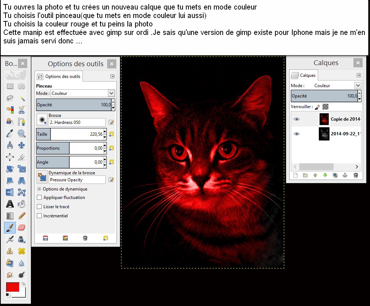370x306 pixels.
Task: Adjust the Proportions stepper arrows
Action: [x=105, y=148]
